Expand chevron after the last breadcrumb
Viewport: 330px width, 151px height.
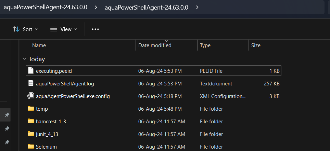coord(197,8)
